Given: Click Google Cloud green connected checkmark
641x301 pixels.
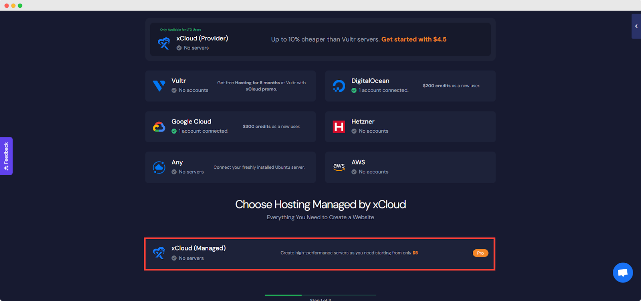Looking at the screenshot, I should tap(174, 131).
